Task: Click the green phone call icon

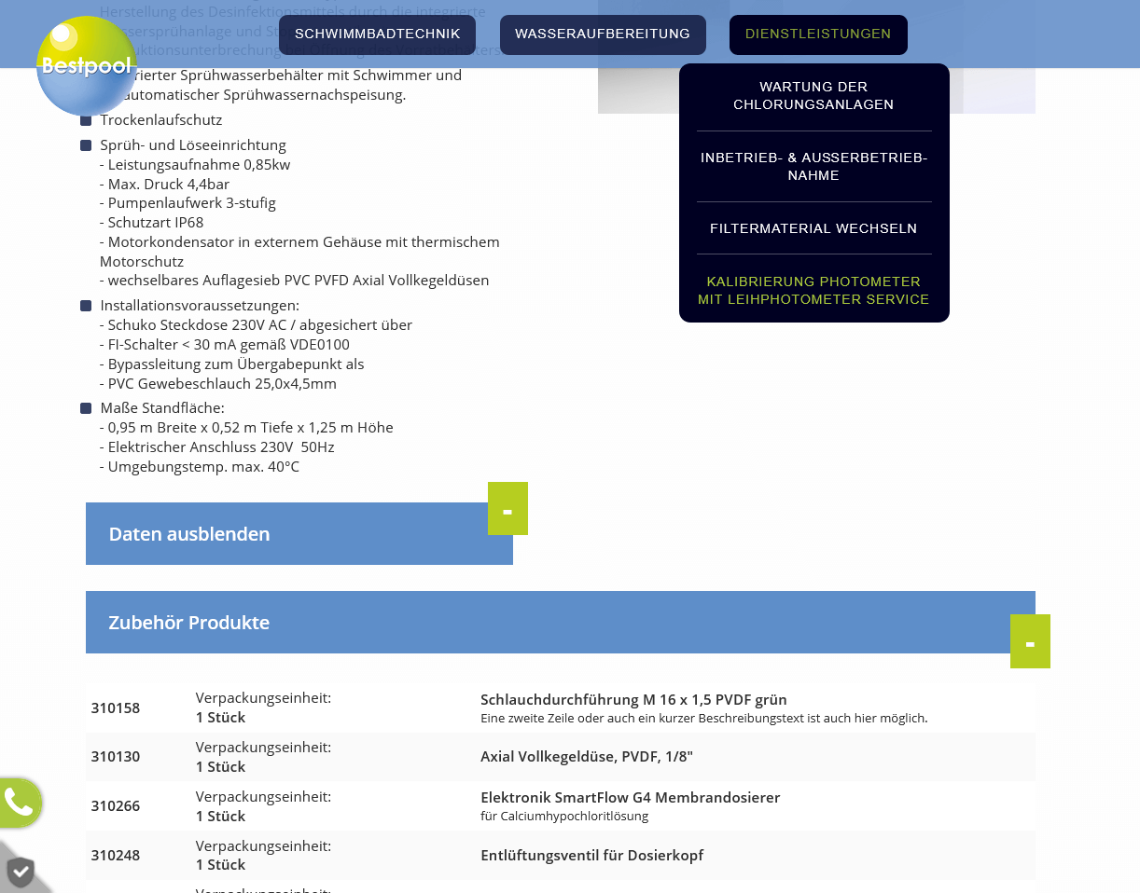Action: [x=19, y=802]
